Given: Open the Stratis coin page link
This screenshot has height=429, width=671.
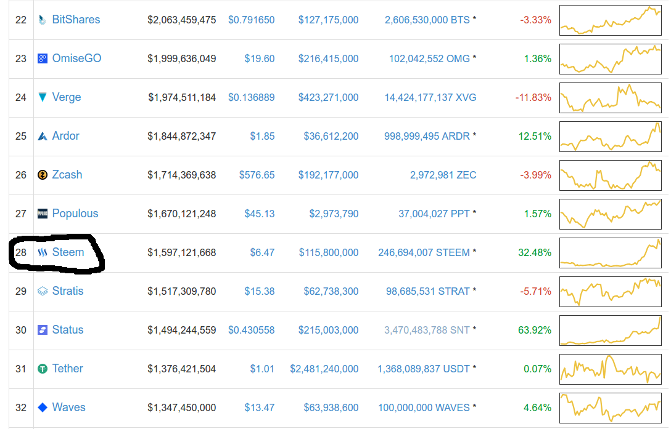Looking at the screenshot, I should 68,291.
